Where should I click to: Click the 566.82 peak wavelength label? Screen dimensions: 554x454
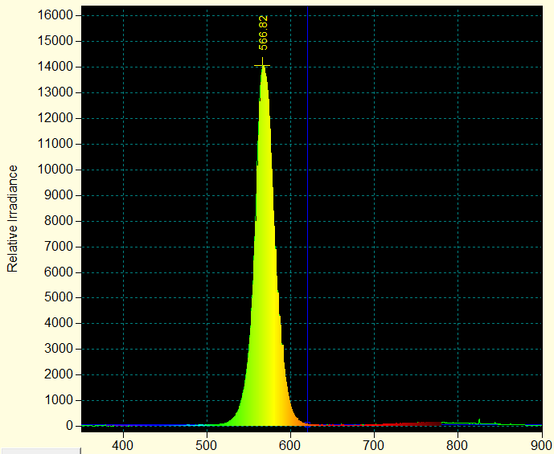point(263,33)
